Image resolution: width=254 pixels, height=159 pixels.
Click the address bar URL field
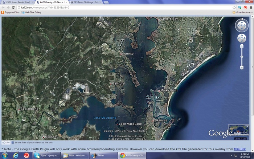(x=109, y=7)
